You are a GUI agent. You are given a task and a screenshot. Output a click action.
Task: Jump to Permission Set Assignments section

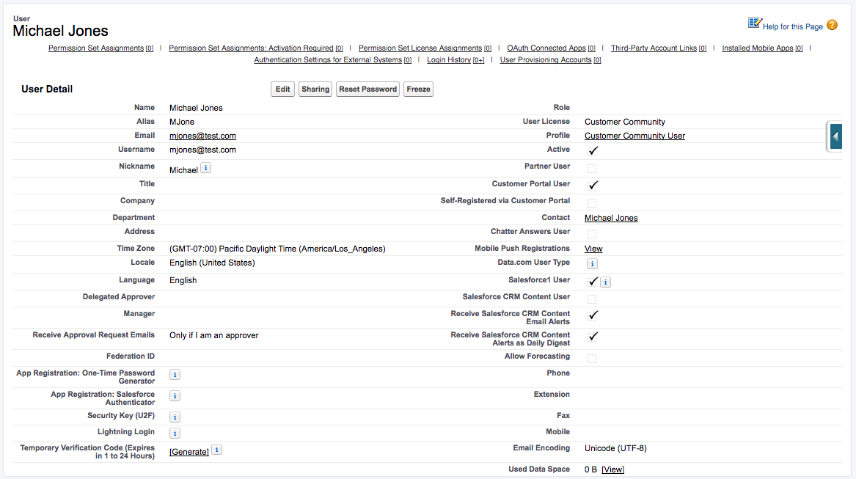95,48
